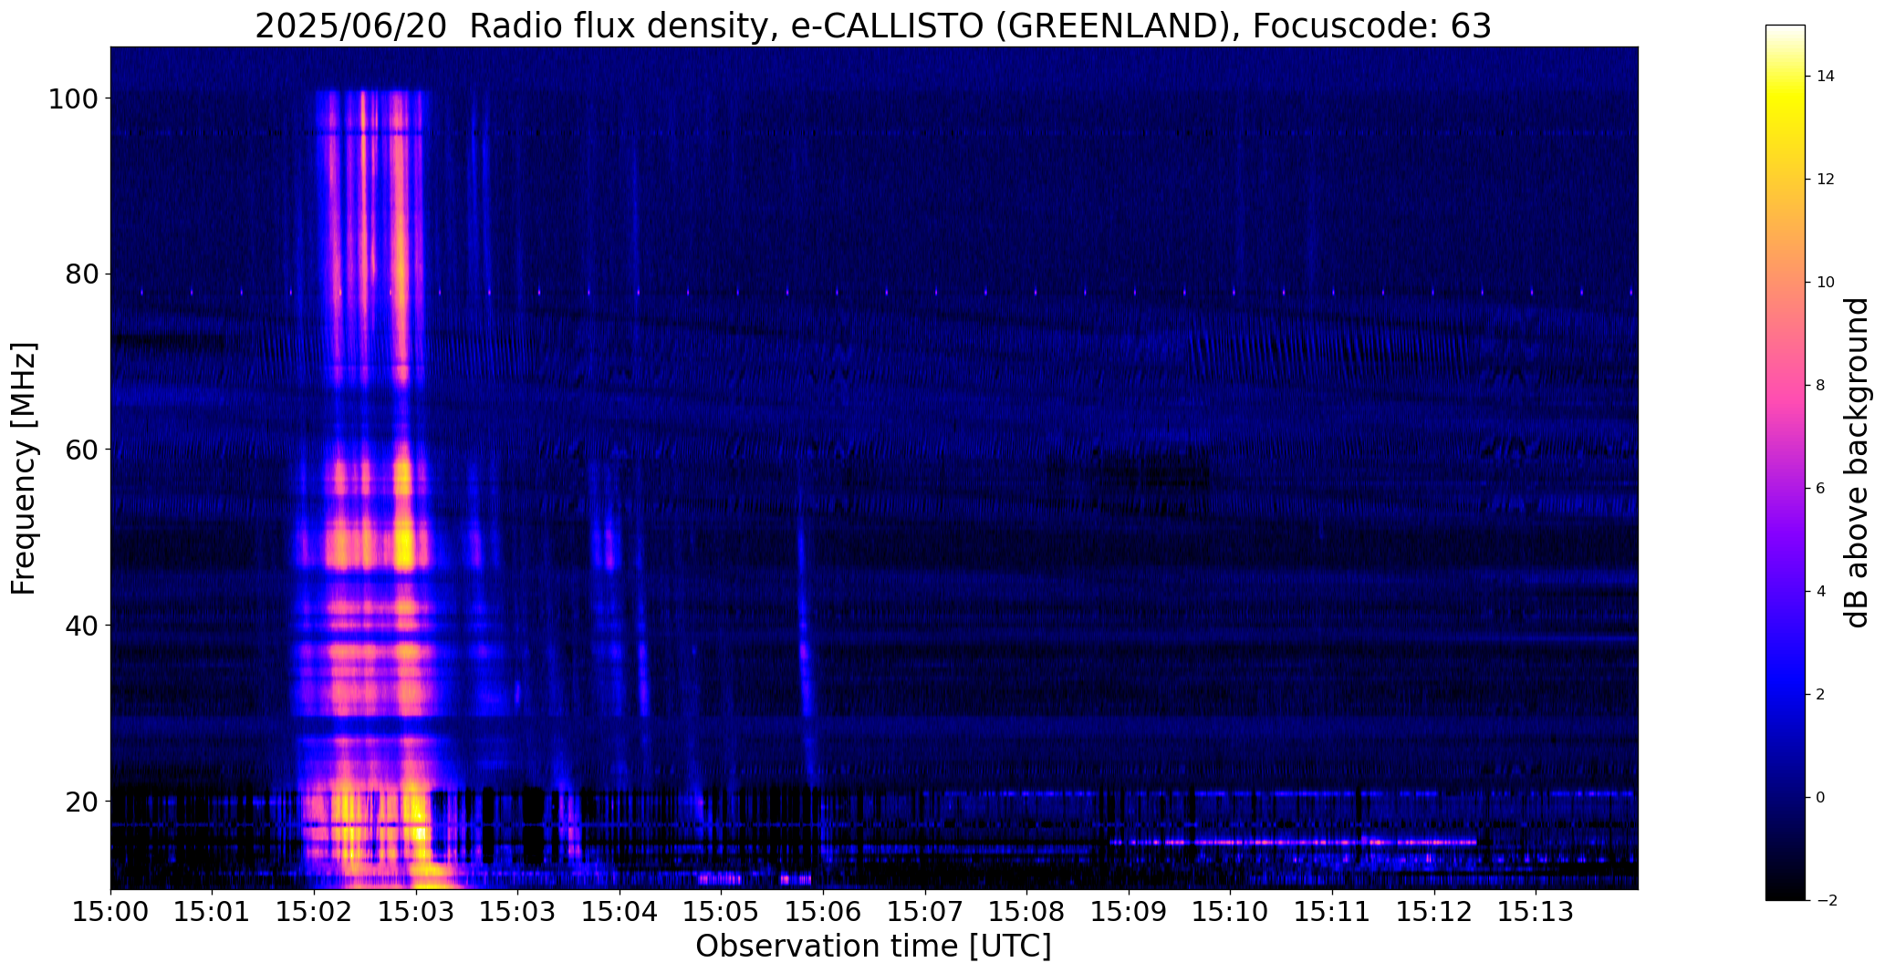The height and width of the screenshot is (973, 1885).
Task: Click the yellow region of the colorbar
Action: pyautogui.click(x=1786, y=102)
